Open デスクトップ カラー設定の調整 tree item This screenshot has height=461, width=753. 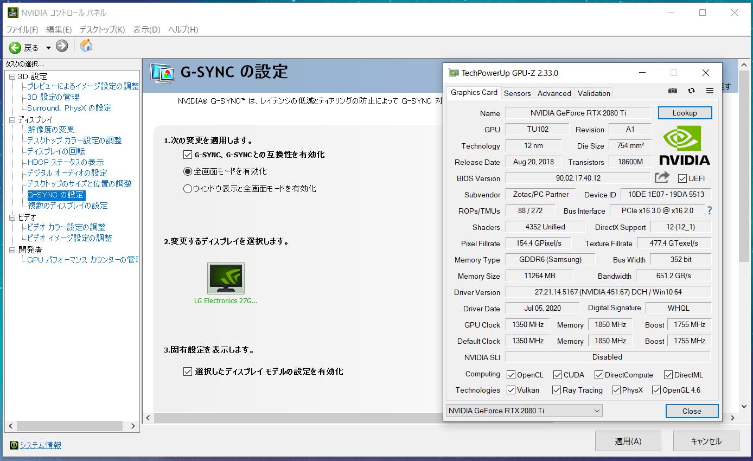pyautogui.click(x=75, y=140)
